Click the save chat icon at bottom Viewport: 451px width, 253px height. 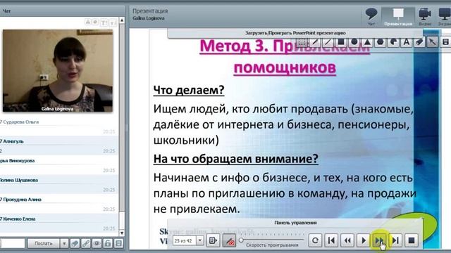(x=118, y=243)
